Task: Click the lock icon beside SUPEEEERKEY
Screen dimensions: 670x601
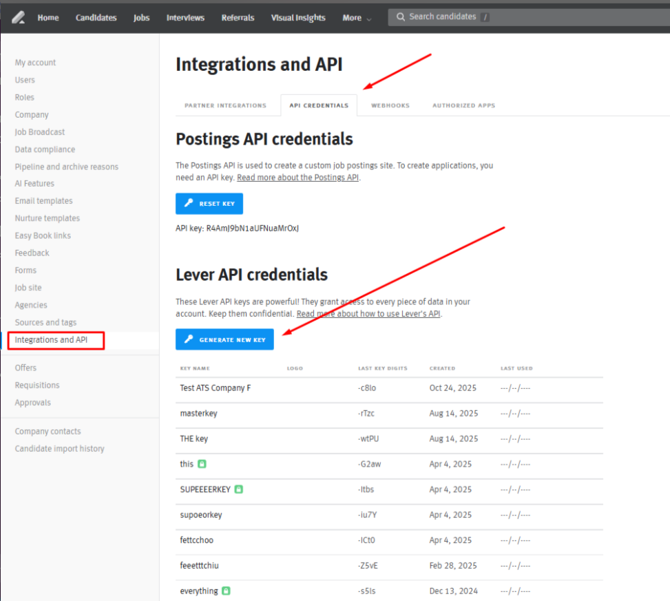Action: (x=240, y=489)
